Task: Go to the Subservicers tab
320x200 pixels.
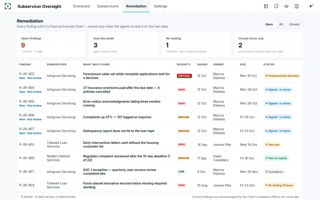Action: tap(108, 6)
